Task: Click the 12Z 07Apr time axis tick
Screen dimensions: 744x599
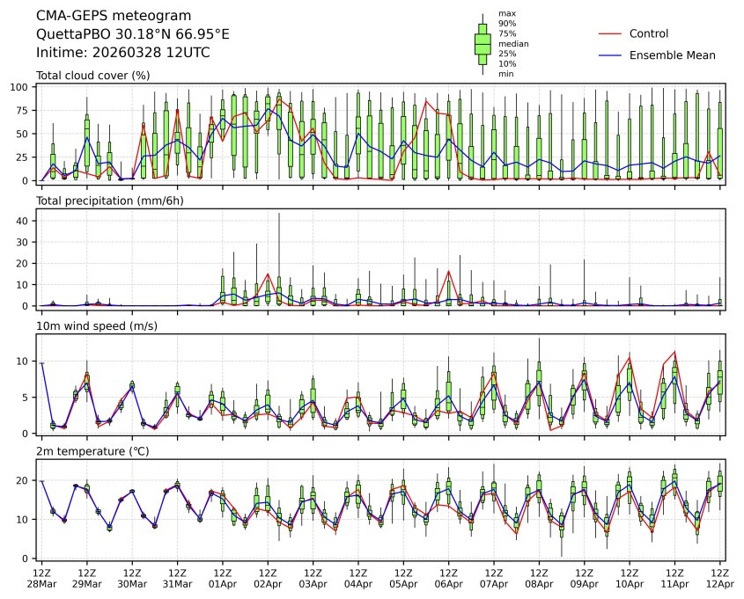Action: tap(494, 577)
